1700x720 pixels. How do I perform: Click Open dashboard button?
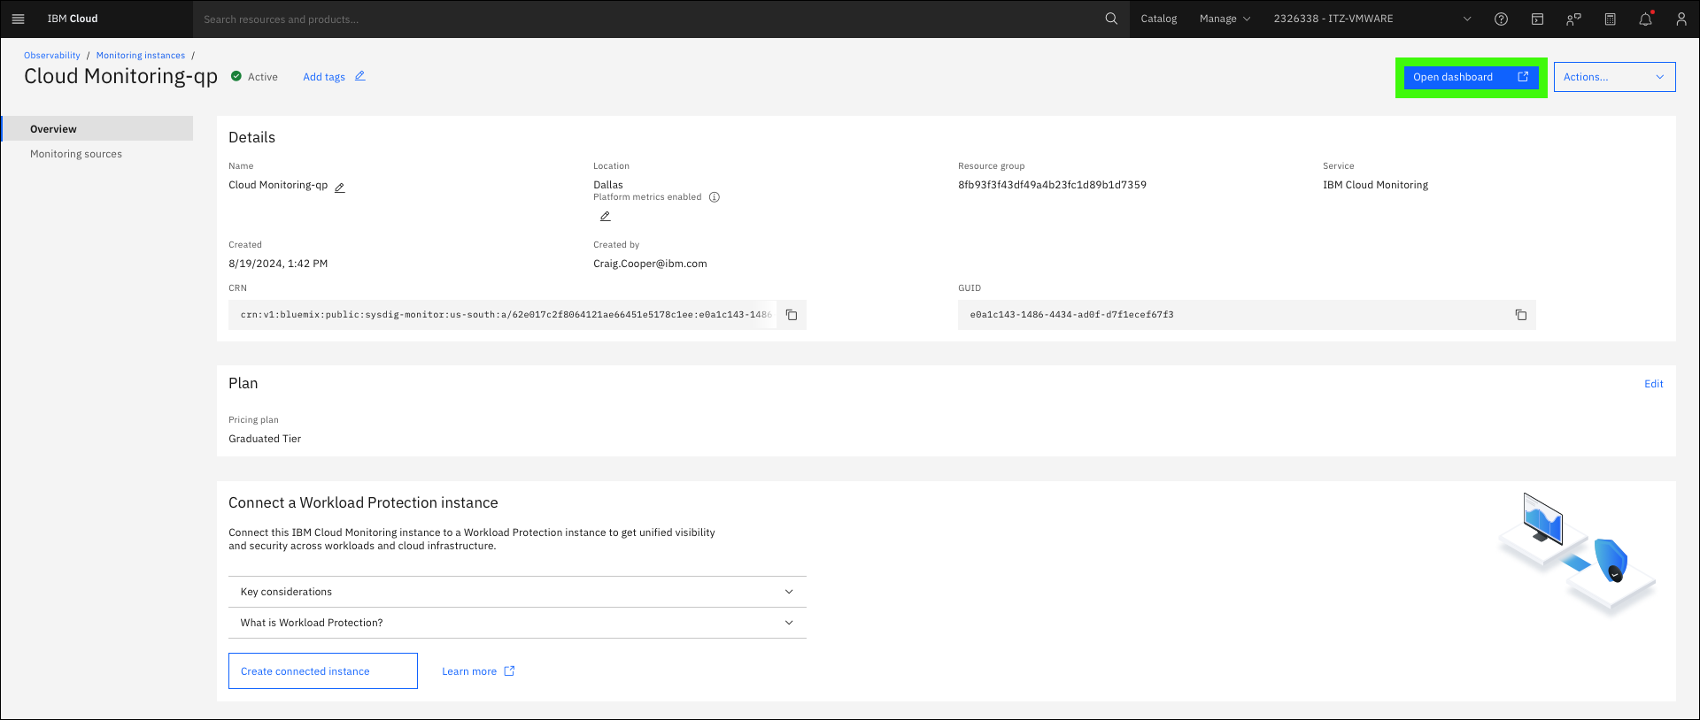click(x=1471, y=77)
